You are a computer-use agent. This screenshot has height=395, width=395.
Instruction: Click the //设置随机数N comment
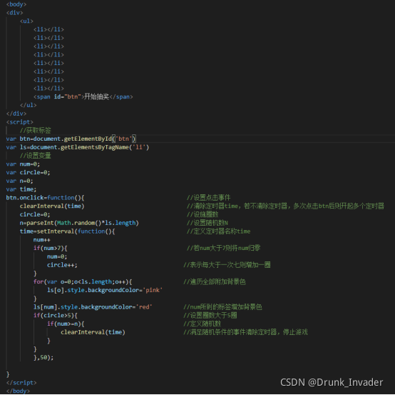(x=207, y=223)
